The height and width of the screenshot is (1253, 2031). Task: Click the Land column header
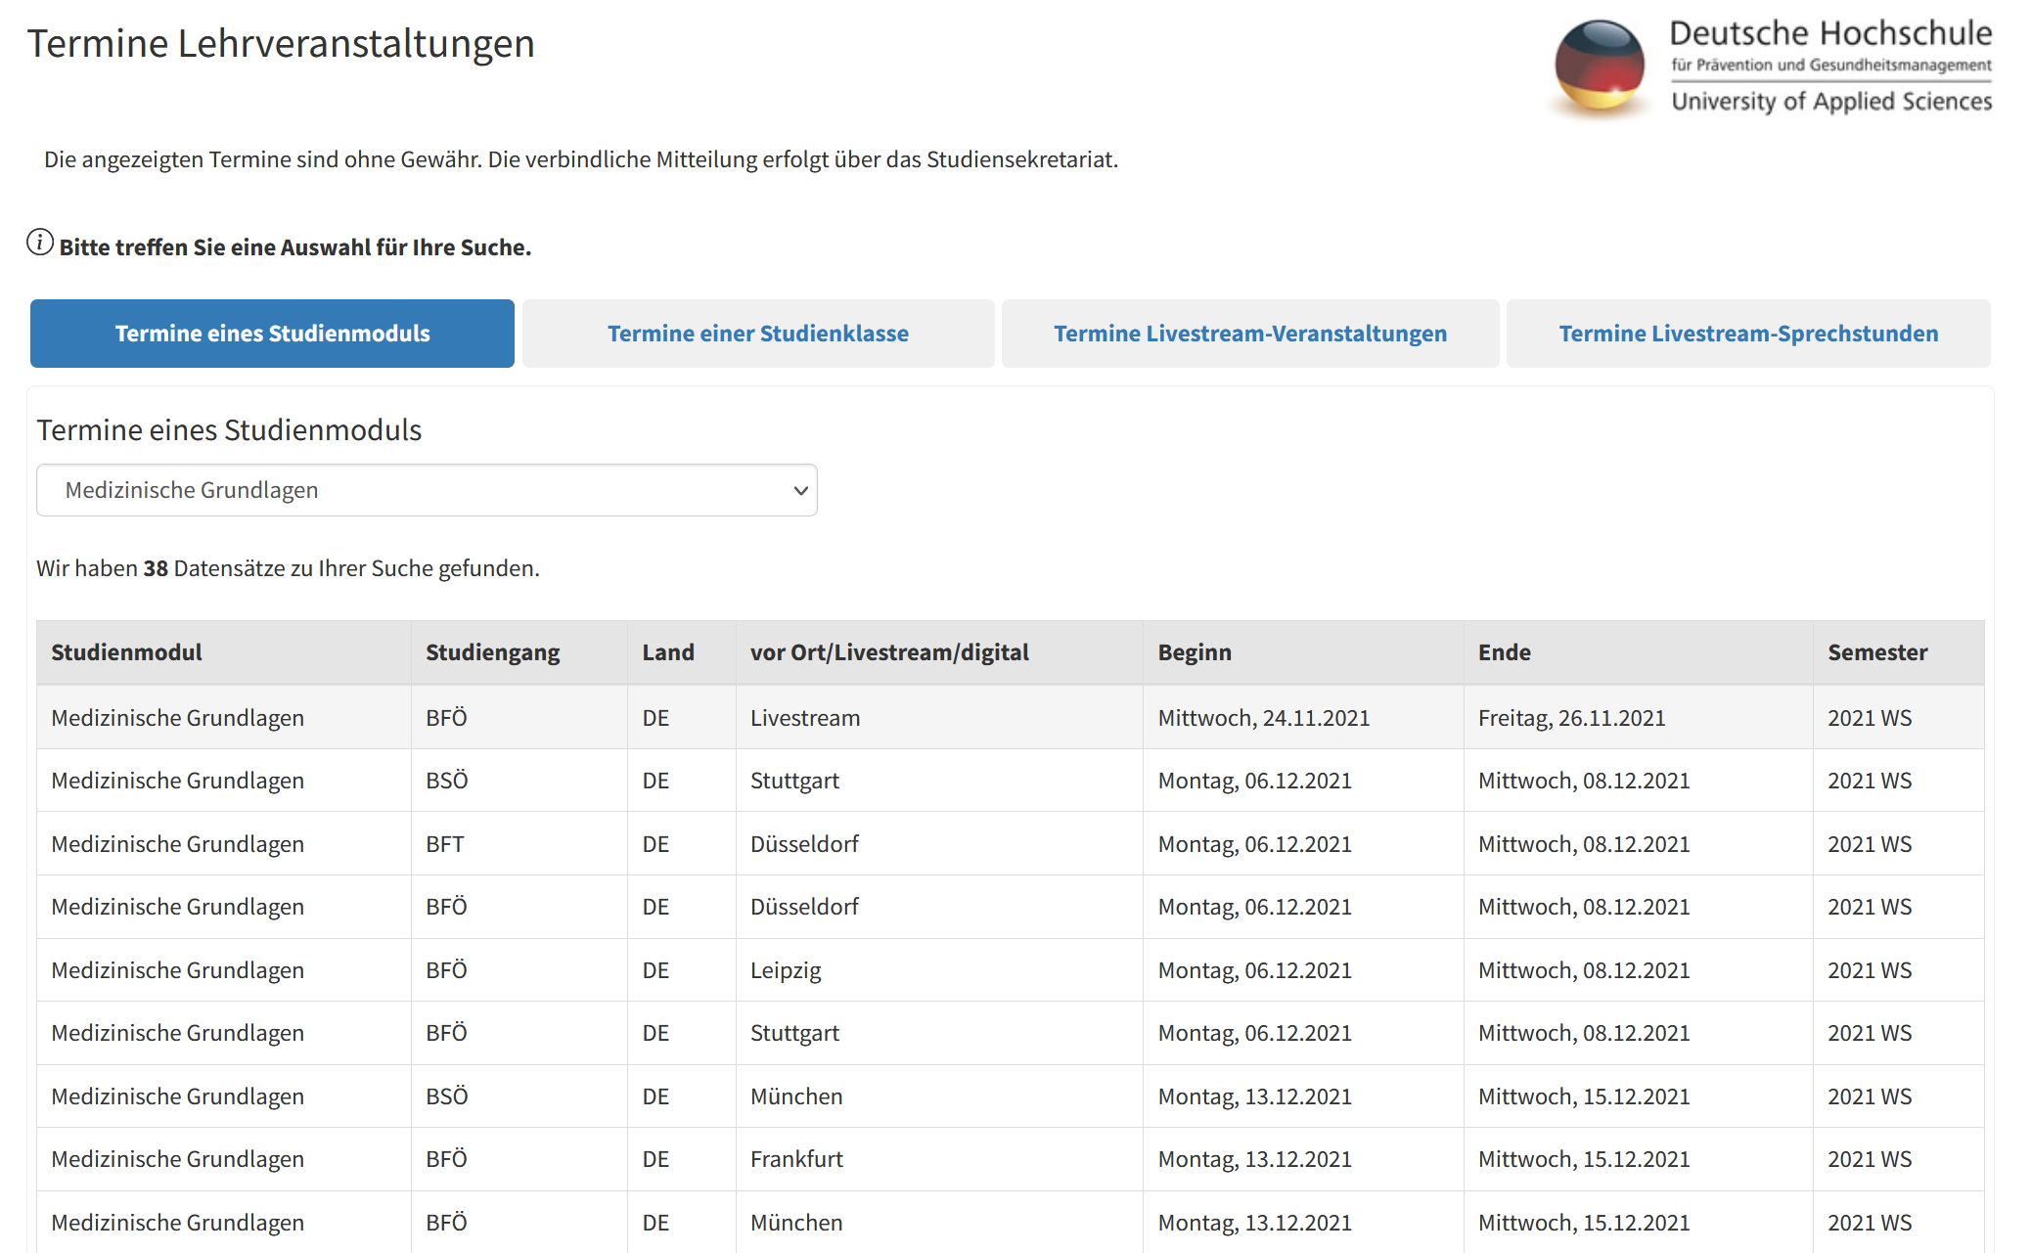pos(667,652)
